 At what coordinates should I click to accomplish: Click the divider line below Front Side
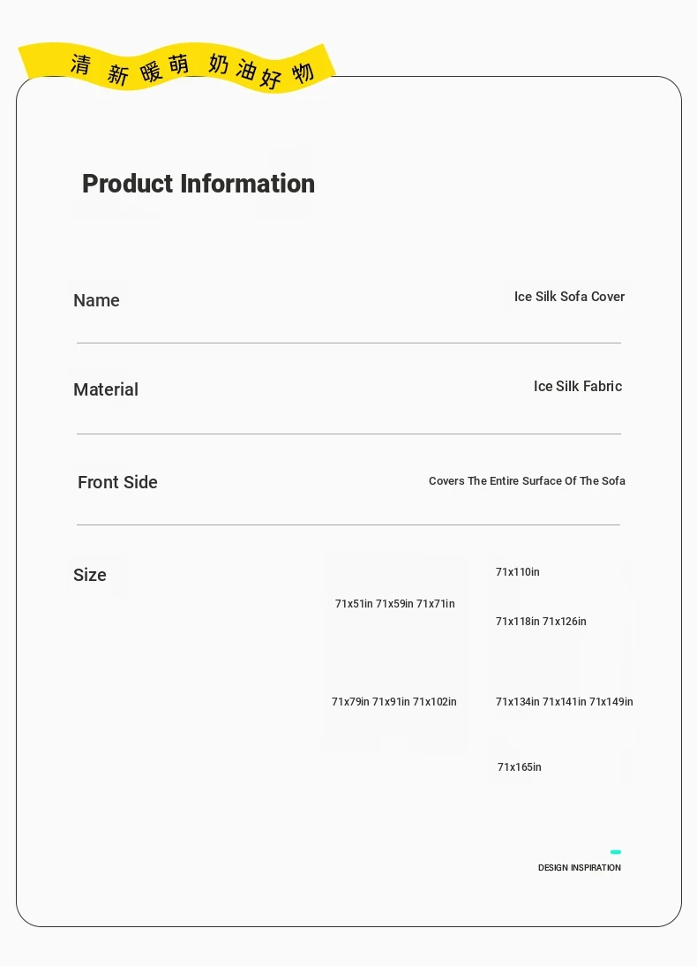pos(348,525)
